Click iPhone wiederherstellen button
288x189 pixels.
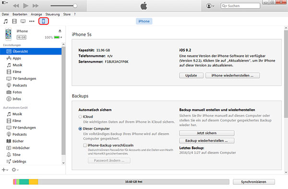point(232,76)
